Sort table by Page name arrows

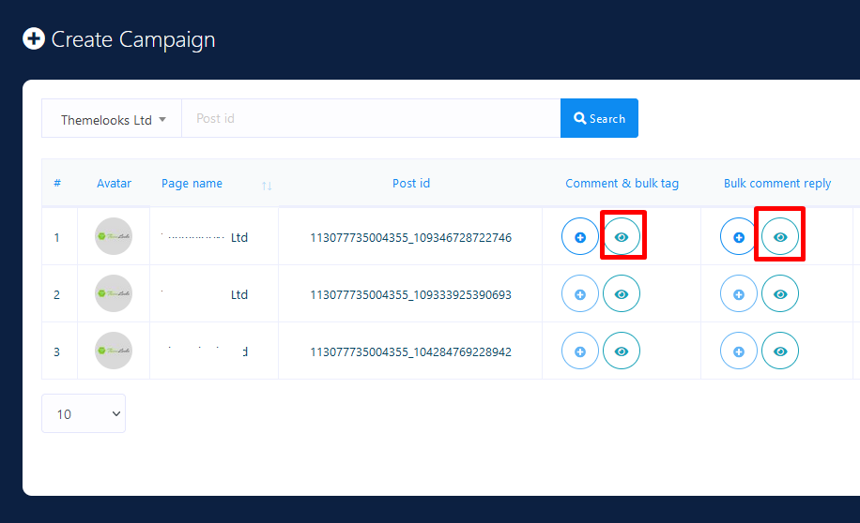click(x=267, y=186)
